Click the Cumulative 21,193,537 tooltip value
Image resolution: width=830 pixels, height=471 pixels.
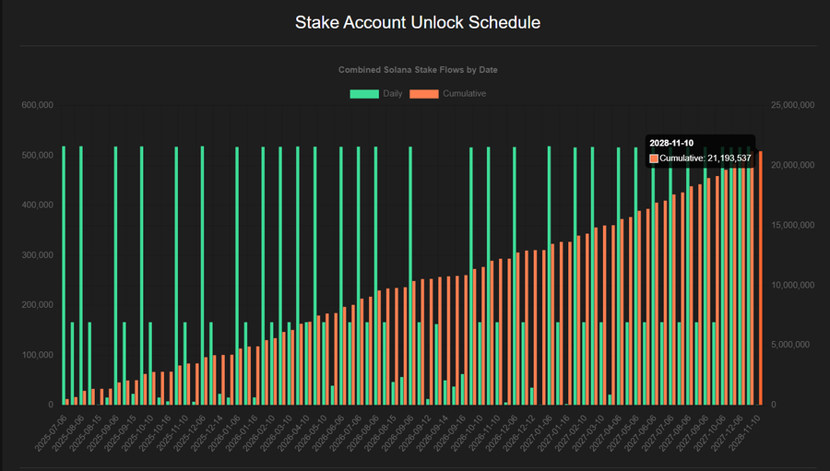[705, 159]
